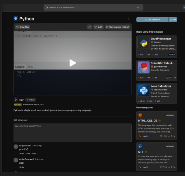Click the 459 comments heading
Viewport: 185px width, 176px height.
(20, 120)
